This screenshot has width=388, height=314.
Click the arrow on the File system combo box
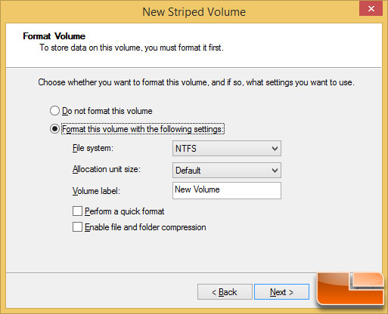[x=275, y=149]
